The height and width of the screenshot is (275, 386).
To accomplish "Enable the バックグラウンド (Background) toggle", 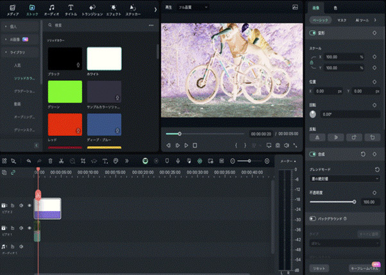I will (x=314, y=219).
